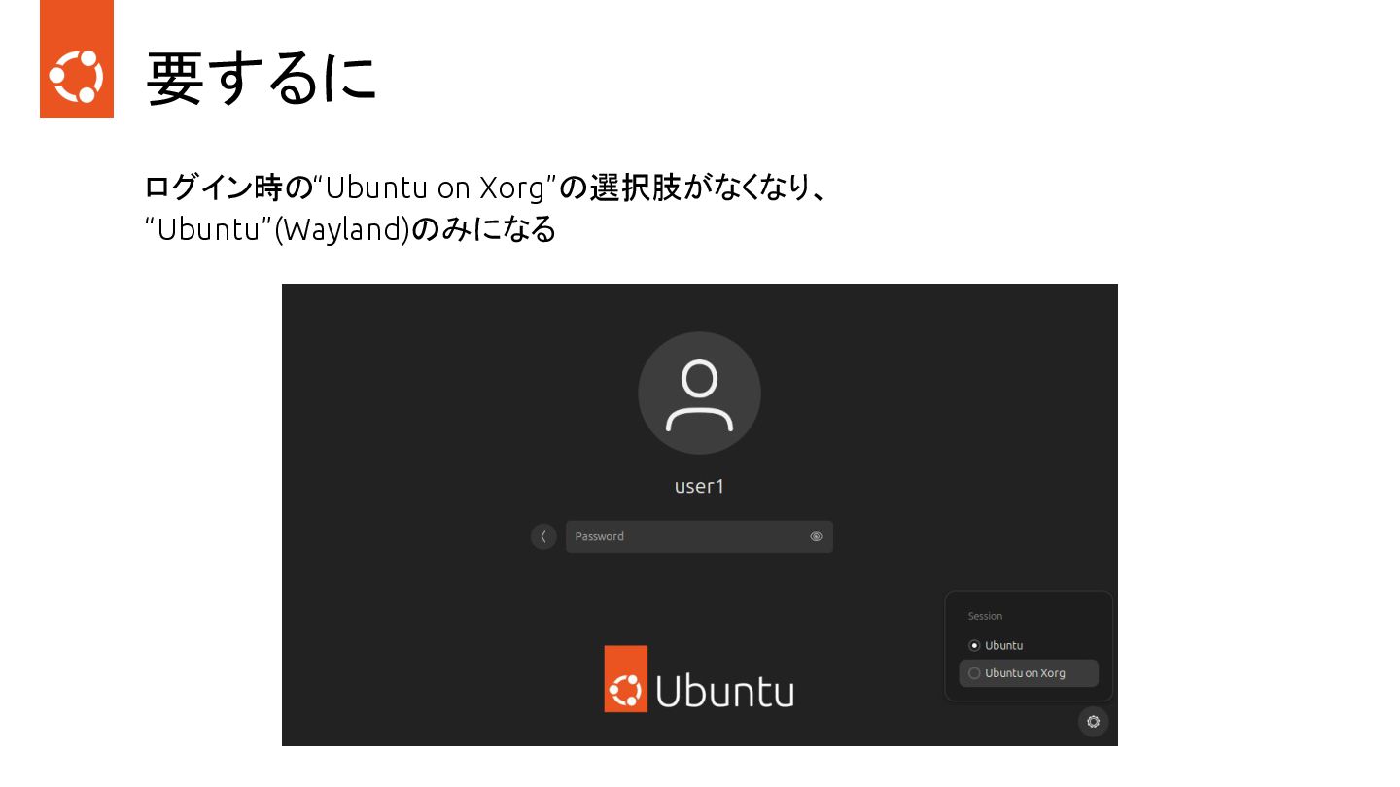Click the back arrow beside Password field
This screenshot has height=787, width=1400.
(x=543, y=536)
